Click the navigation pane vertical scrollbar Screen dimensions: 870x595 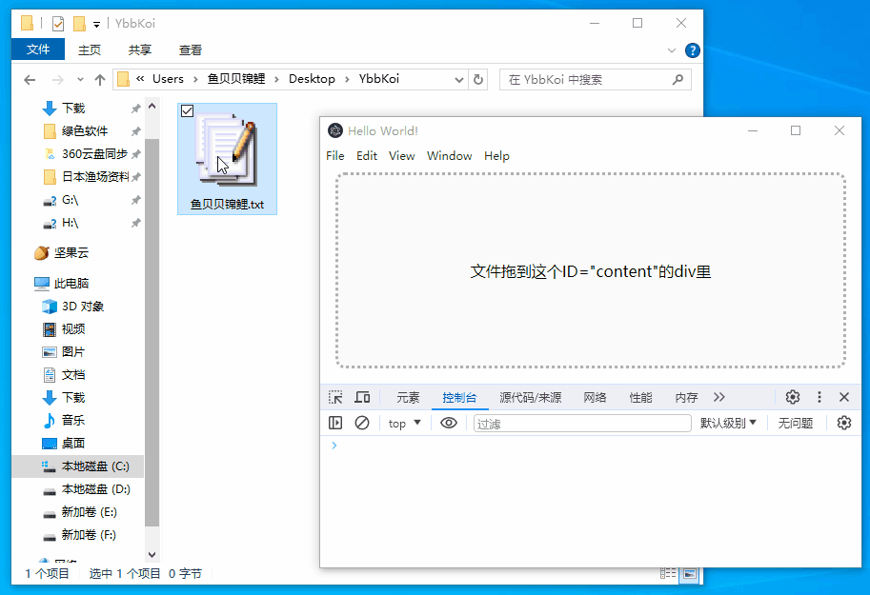point(152,333)
